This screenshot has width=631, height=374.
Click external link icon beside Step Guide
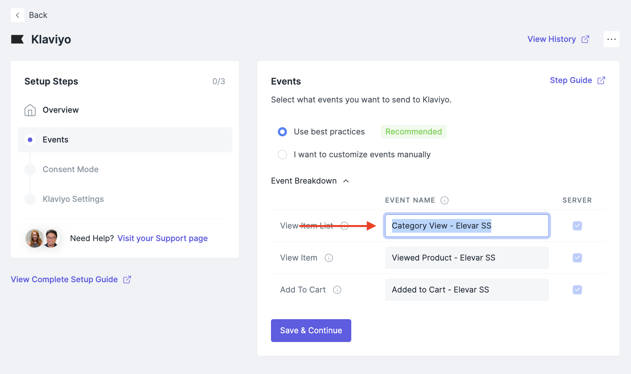[x=601, y=80]
